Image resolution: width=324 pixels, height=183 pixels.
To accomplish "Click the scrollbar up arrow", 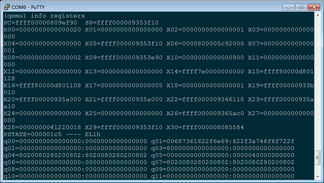I will (317, 16).
